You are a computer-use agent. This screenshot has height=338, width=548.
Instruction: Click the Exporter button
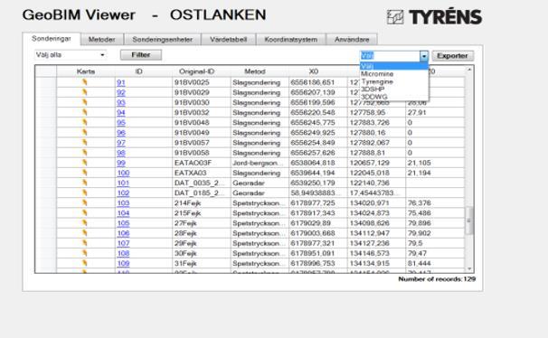click(452, 56)
